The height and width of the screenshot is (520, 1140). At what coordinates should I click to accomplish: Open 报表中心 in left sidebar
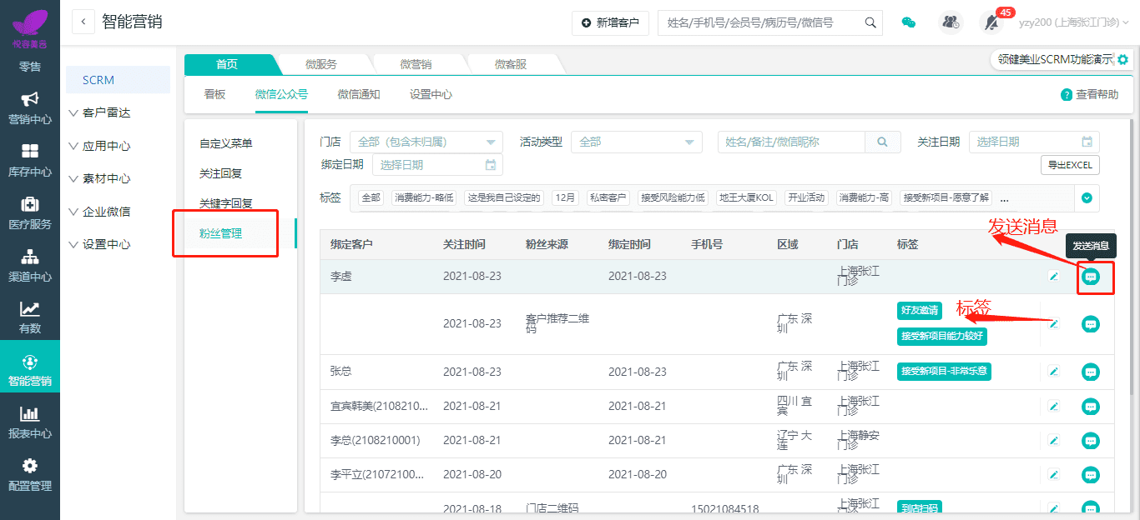[30, 422]
